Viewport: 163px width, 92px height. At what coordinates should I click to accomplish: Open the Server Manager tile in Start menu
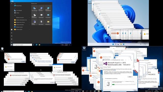point(35,8)
